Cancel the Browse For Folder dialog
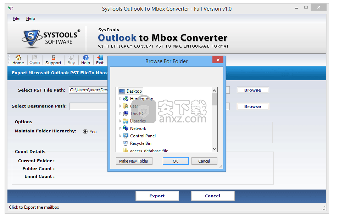Screen dimensions: 339x219 (x=204, y=161)
